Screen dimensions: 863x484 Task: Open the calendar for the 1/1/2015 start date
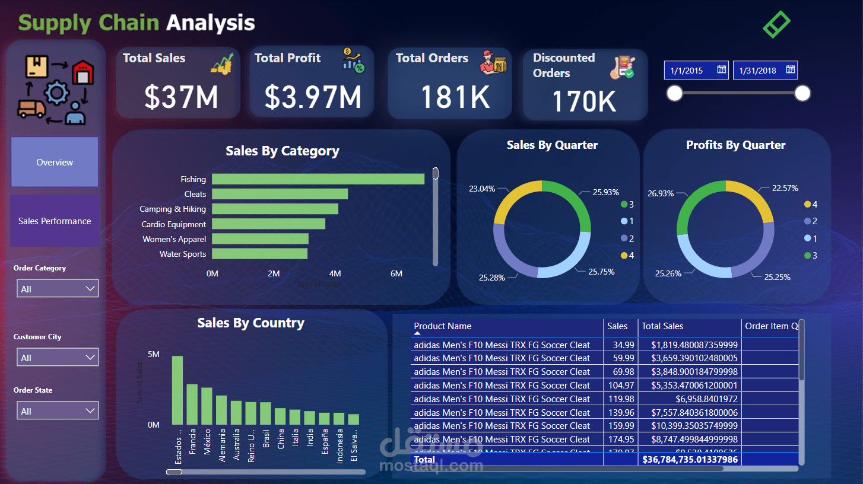point(722,69)
